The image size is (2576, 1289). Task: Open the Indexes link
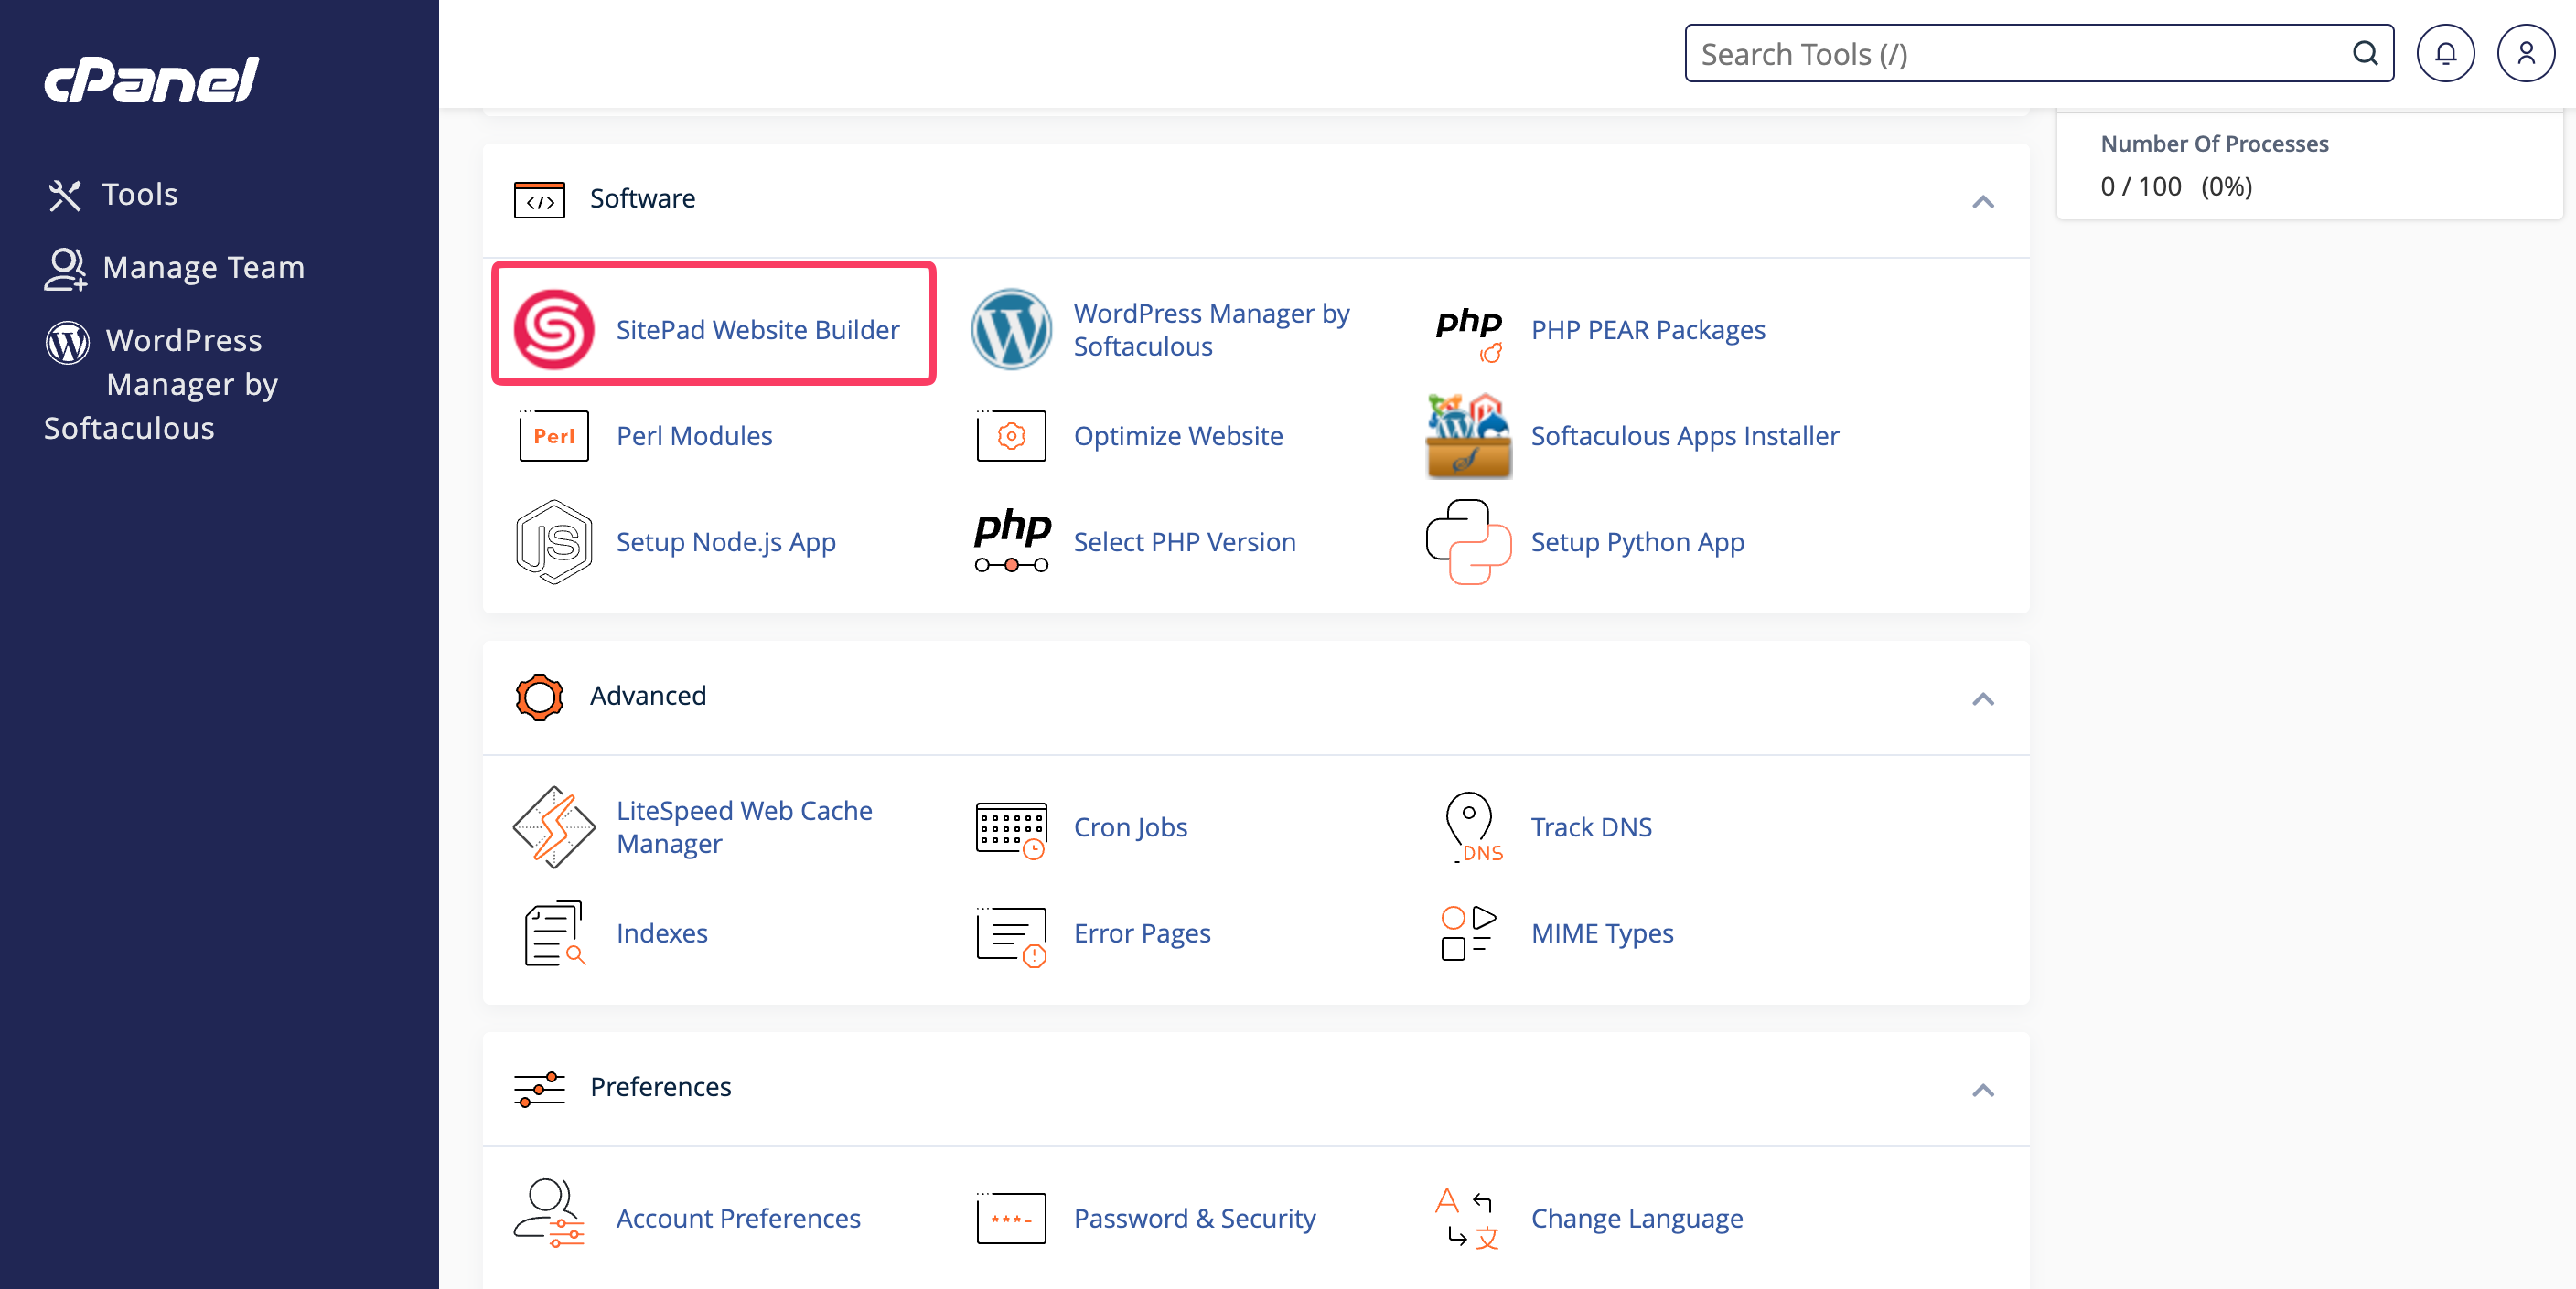[x=662, y=933]
